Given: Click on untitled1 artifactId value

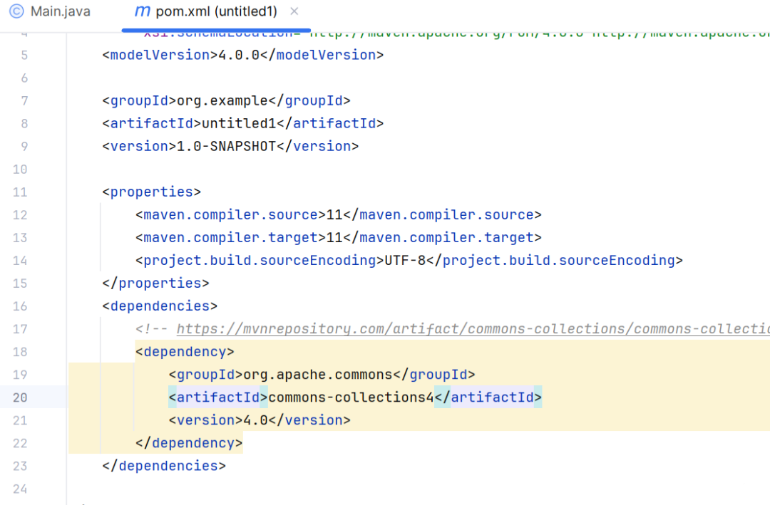Looking at the screenshot, I should [239, 123].
